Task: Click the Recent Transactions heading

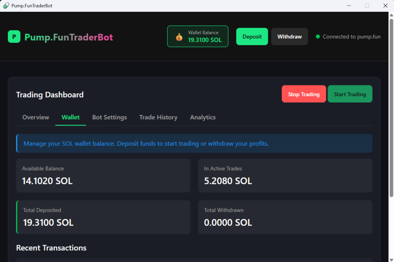Action: pyautogui.click(x=51, y=248)
